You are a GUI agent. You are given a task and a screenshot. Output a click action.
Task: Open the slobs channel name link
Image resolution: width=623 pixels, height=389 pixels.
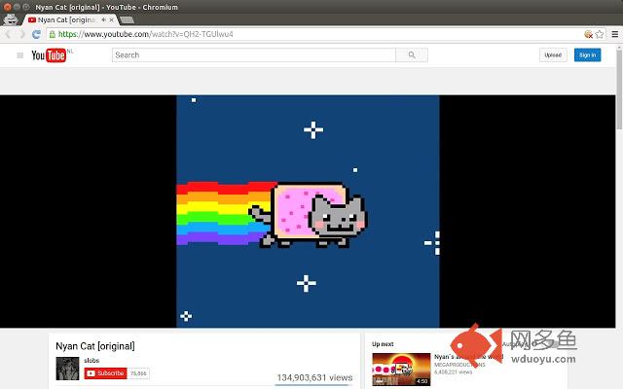pos(92,361)
